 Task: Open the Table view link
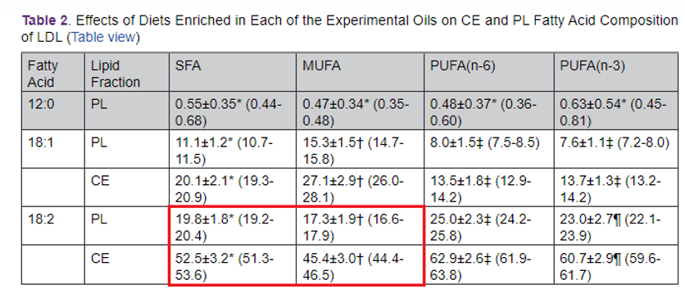click(x=103, y=38)
